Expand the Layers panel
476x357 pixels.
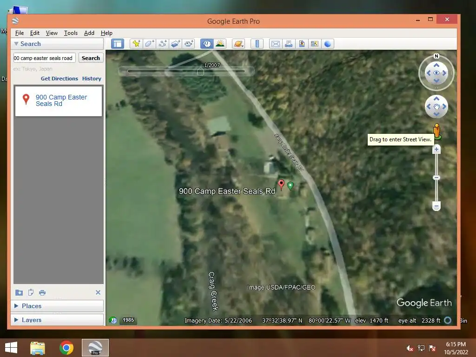point(16,320)
